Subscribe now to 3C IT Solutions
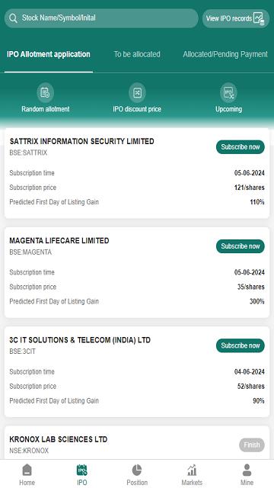Image resolution: width=274 pixels, height=488 pixels. [241, 345]
